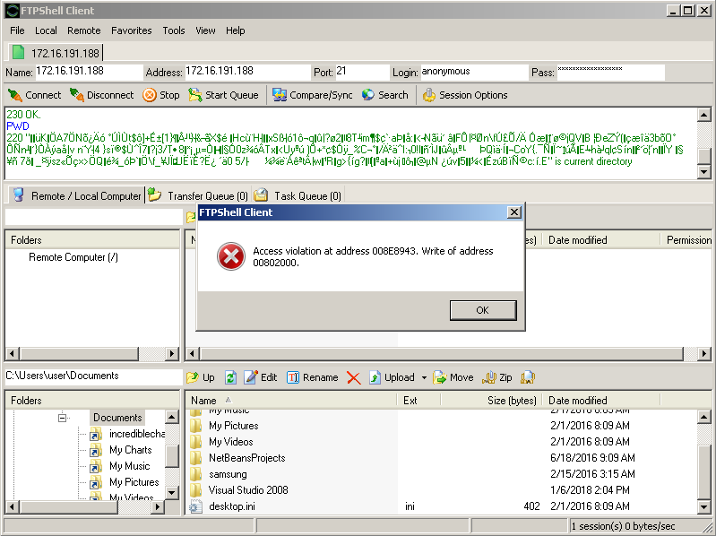This screenshot has height=536, width=716.
Task: Click the Address input field
Action: click(x=247, y=72)
